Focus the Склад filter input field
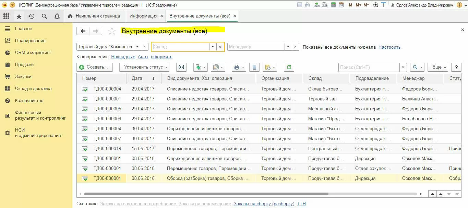The image size is (468, 208). click(x=180, y=47)
